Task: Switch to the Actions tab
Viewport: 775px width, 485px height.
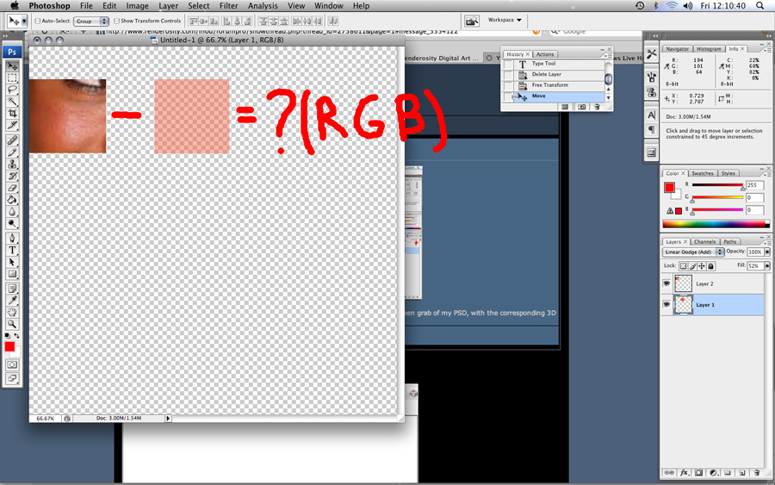Action: 545,54
